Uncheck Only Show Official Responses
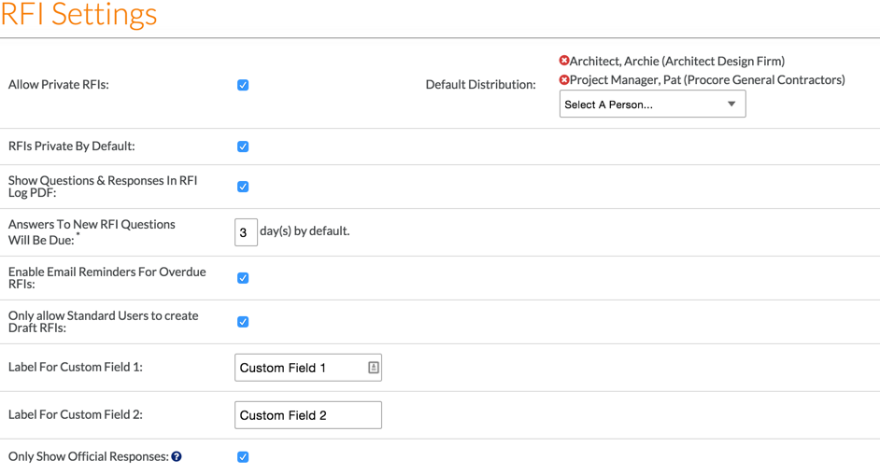This screenshot has height=474, width=880. [243, 456]
